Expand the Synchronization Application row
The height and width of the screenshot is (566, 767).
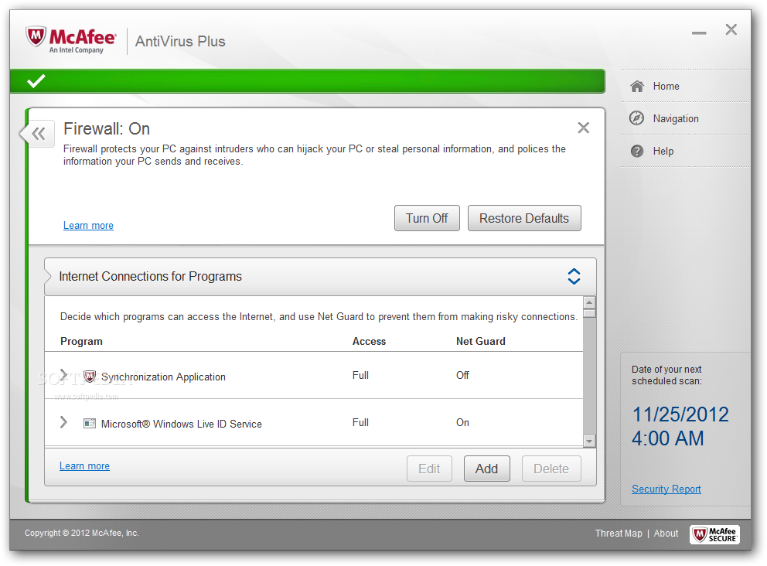point(63,375)
